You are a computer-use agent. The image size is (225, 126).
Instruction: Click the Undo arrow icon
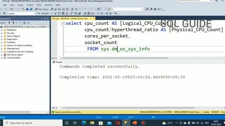point(85,9)
